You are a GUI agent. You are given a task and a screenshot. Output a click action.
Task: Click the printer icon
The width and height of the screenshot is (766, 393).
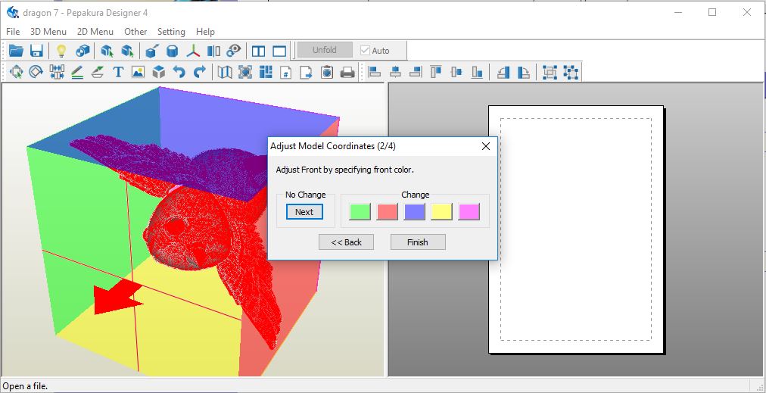(x=347, y=73)
